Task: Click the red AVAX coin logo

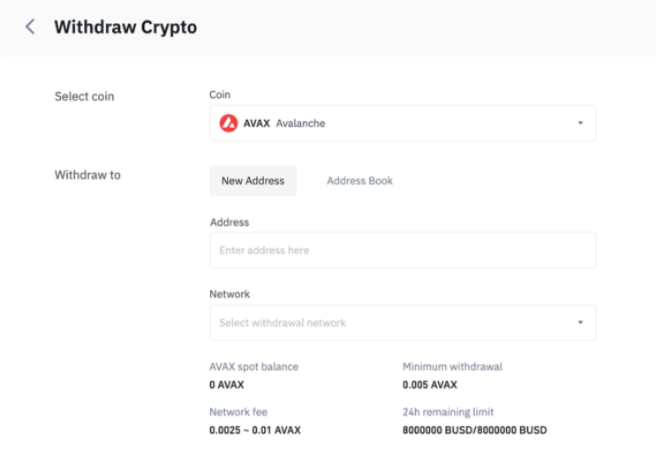Action: click(228, 124)
